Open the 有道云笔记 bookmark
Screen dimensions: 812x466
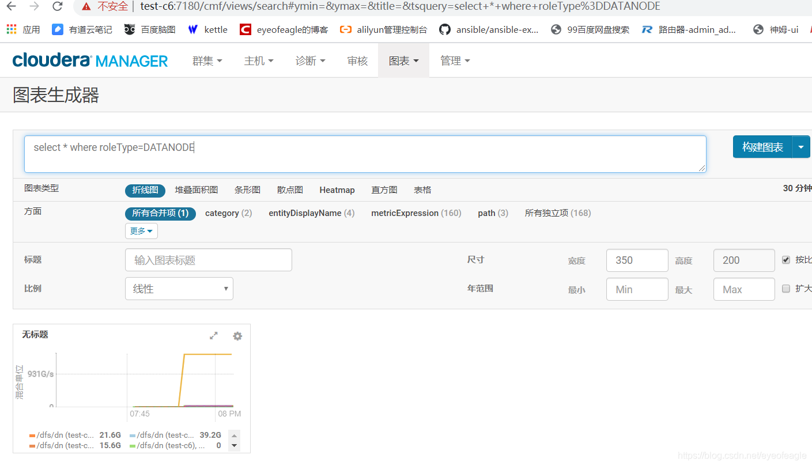pyautogui.click(x=82, y=29)
